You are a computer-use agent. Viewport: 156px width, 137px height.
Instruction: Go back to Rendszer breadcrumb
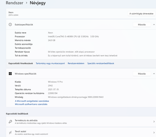pyautogui.click(x=15, y=3)
